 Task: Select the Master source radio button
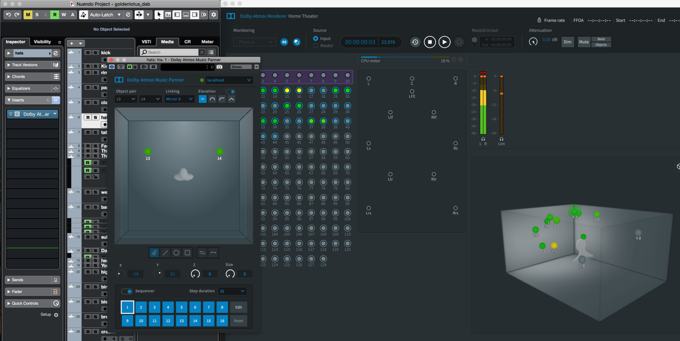pos(315,46)
